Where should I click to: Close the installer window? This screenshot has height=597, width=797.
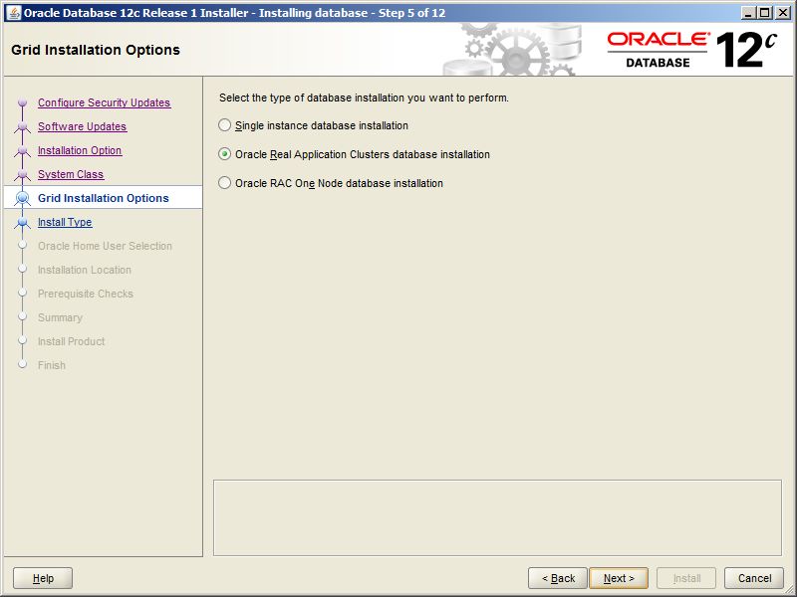(x=783, y=13)
